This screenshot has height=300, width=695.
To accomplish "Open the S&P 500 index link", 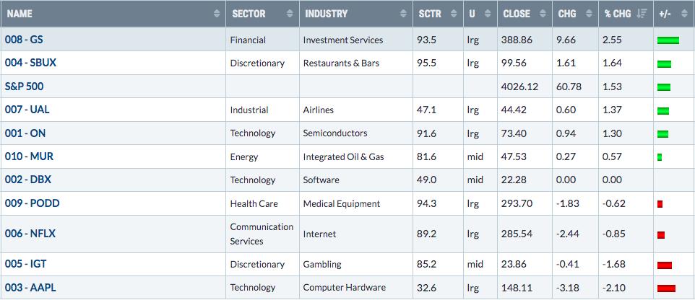I will (25, 87).
